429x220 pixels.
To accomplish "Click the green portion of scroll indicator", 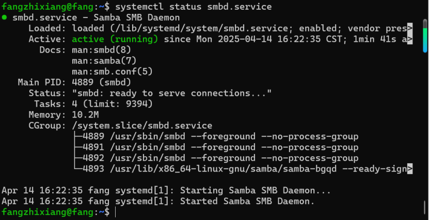I will [x=425, y=35].
